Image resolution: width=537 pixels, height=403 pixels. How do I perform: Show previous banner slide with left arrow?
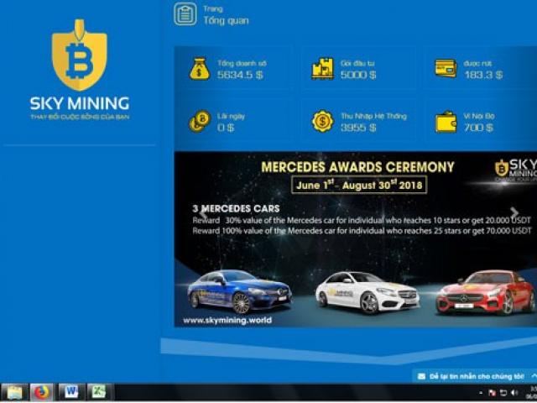(x=201, y=213)
